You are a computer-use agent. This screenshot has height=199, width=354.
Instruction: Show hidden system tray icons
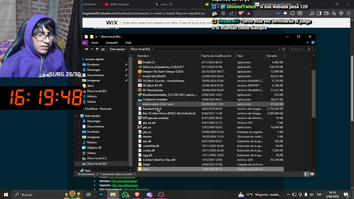[x=288, y=195]
